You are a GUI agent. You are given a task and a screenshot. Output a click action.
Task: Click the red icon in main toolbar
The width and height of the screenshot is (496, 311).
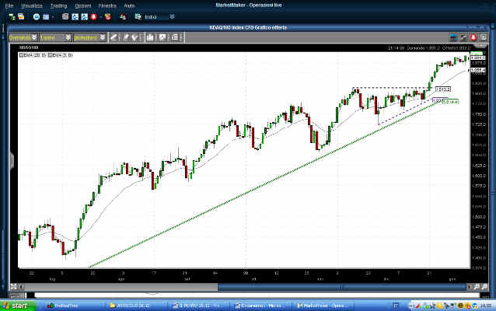click(93, 16)
